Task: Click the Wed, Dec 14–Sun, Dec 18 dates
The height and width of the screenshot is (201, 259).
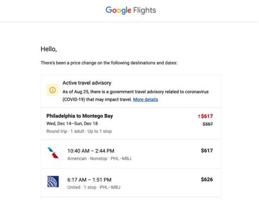Action: pos(72,124)
